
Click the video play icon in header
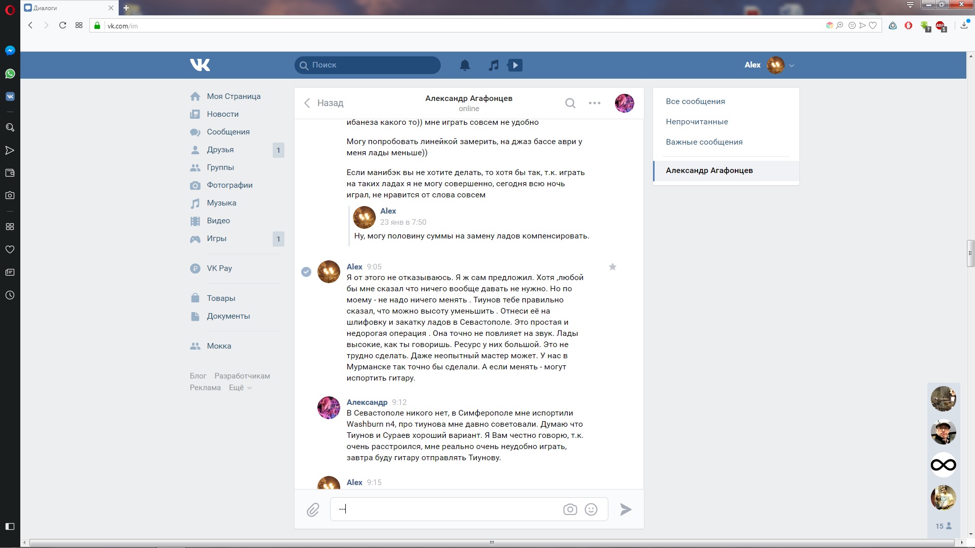point(515,65)
